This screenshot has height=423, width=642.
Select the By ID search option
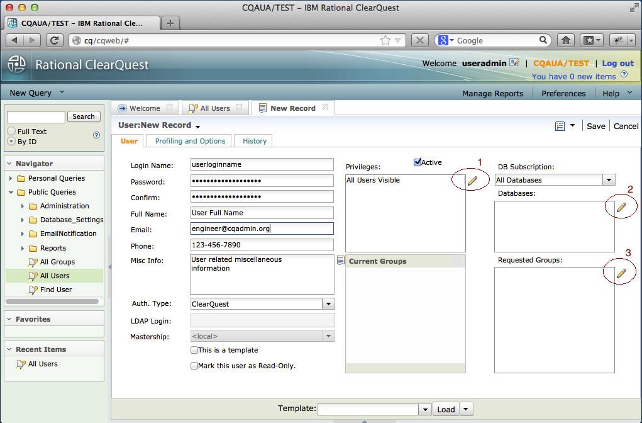11,142
